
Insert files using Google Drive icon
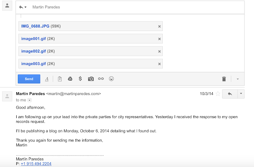pyautogui.click(x=70, y=79)
